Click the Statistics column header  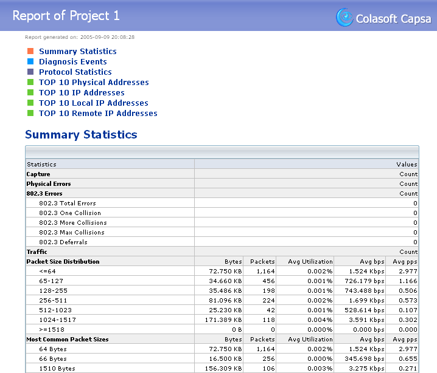point(41,164)
